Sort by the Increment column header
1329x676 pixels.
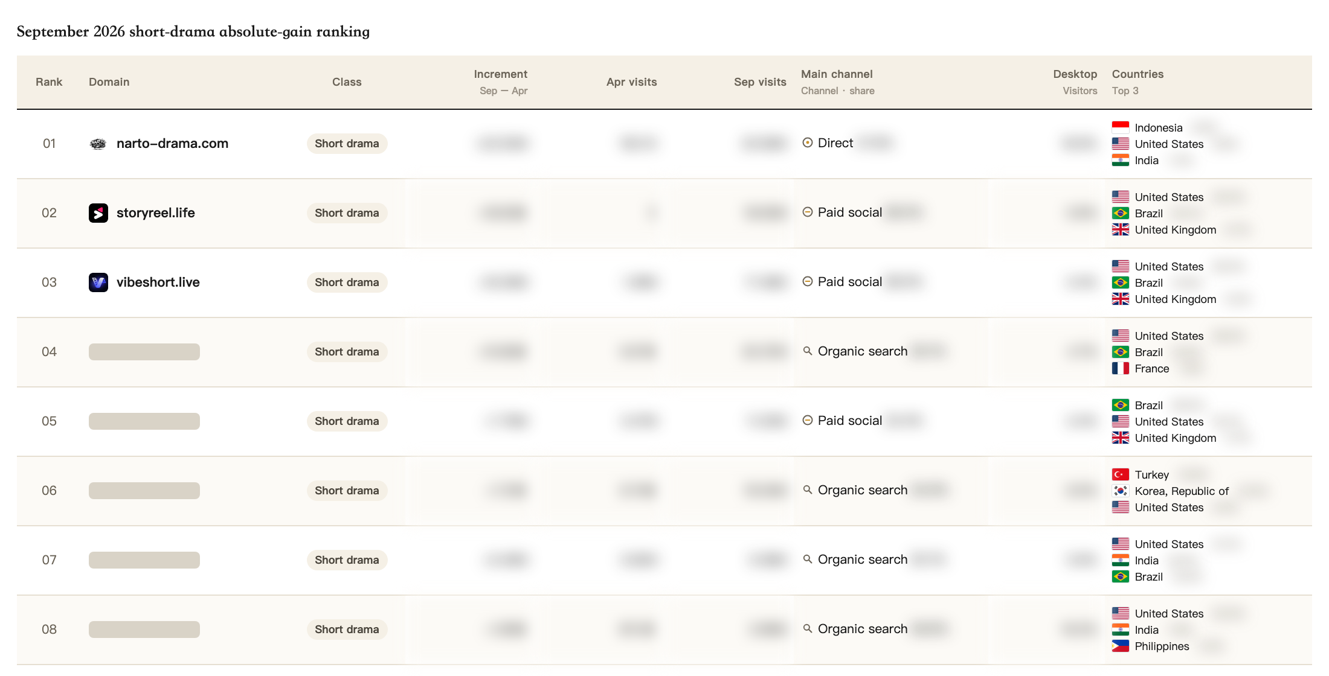coord(501,81)
